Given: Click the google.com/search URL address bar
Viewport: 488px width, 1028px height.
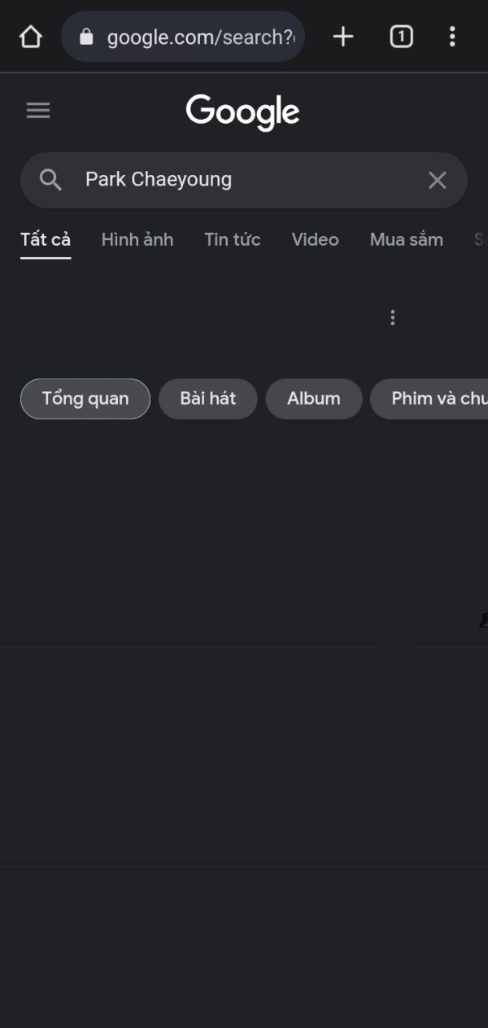Looking at the screenshot, I should point(183,37).
